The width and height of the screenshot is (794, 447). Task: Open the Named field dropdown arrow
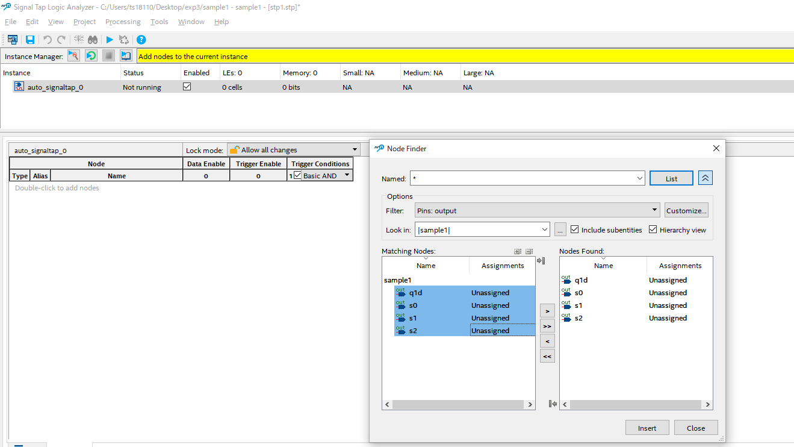click(639, 178)
